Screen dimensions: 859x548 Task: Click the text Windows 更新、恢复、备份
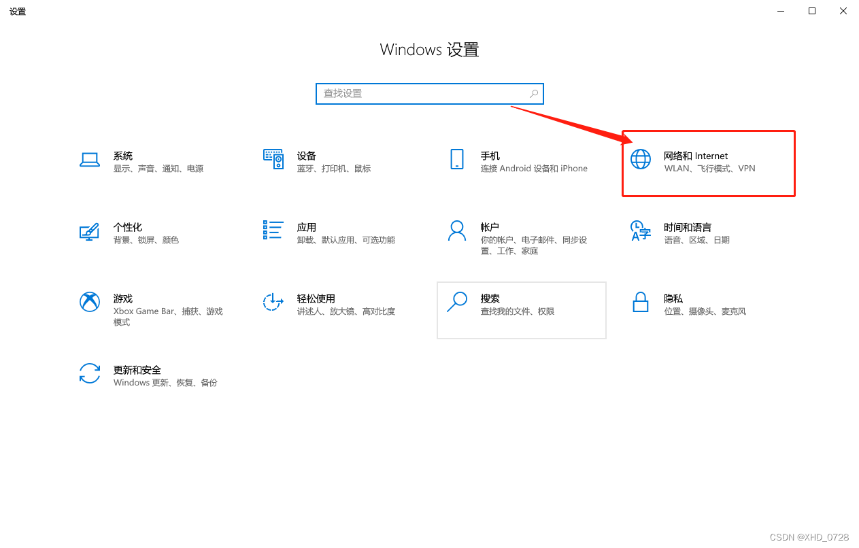(165, 383)
